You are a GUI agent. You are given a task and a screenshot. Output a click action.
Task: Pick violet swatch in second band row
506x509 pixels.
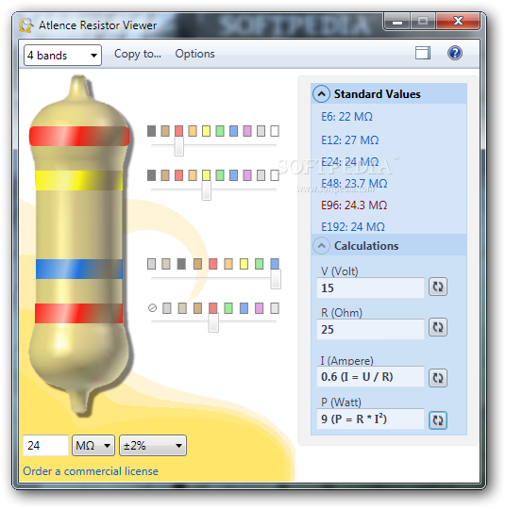[x=247, y=175]
